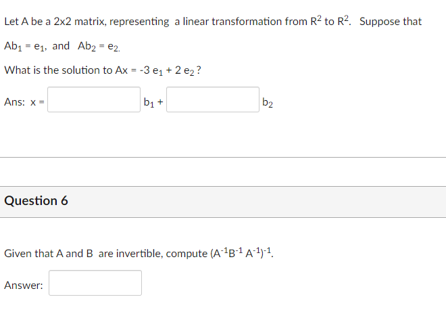Click the trailing b2 label

pyautogui.click(x=268, y=102)
